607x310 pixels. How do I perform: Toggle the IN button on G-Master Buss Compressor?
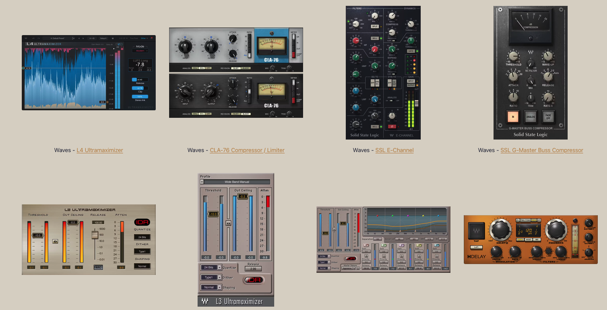coord(513,117)
